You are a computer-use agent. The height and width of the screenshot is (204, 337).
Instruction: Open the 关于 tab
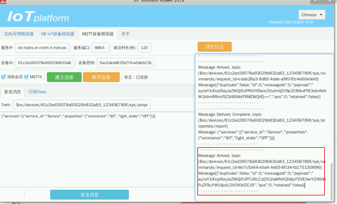[x=126, y=34]
